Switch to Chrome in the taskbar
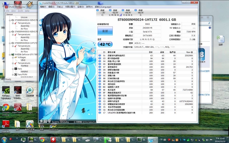229x143 pixels. 44,140
